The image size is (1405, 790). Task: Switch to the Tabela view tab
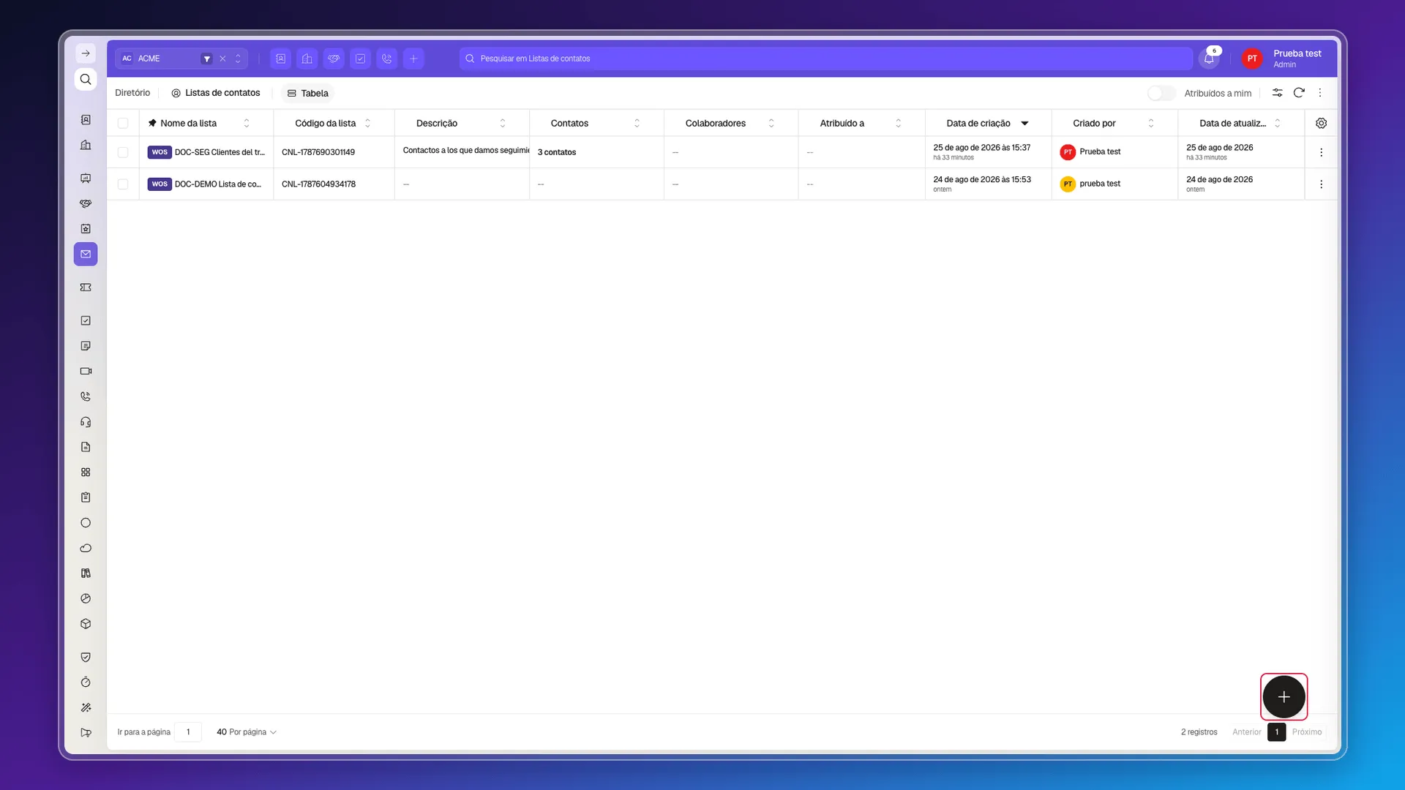[x=307, y=93]
